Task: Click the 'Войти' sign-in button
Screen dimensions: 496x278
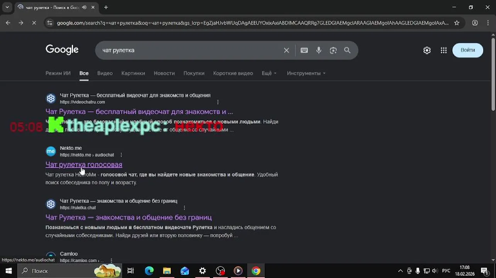Action: point(467,50)
